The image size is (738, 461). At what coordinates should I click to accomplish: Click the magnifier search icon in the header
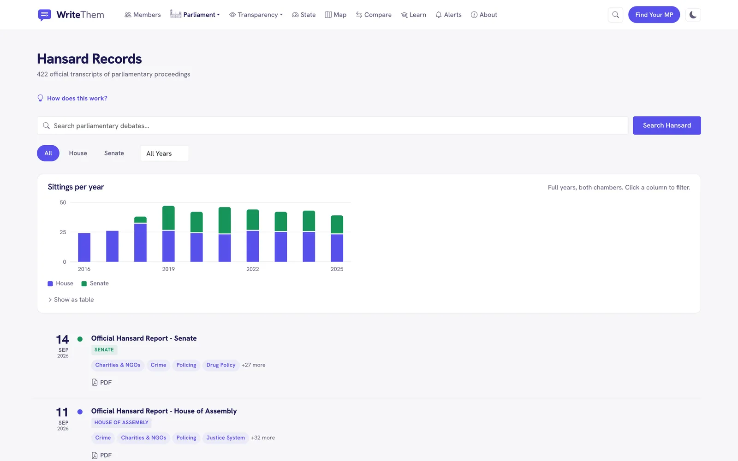coord(615,15)
